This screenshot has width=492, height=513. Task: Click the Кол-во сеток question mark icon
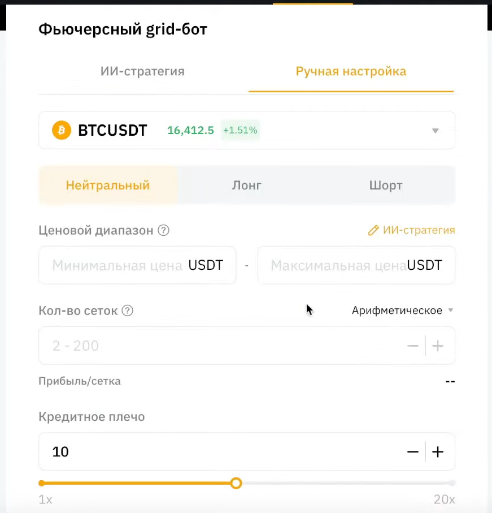click(x=127, y=311)
